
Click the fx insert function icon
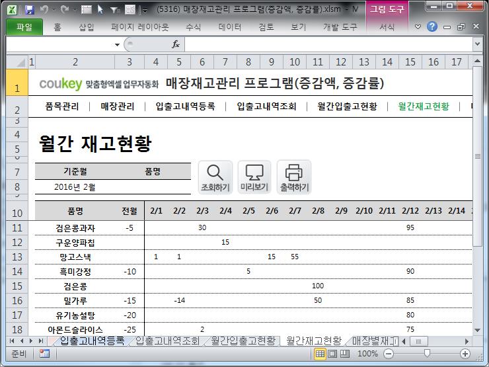[x=176, y=44]
